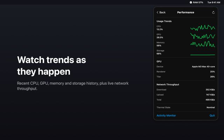Click the GPU usage sparkline graph
The height and width of the screenshot is (140, 224).
203,36
